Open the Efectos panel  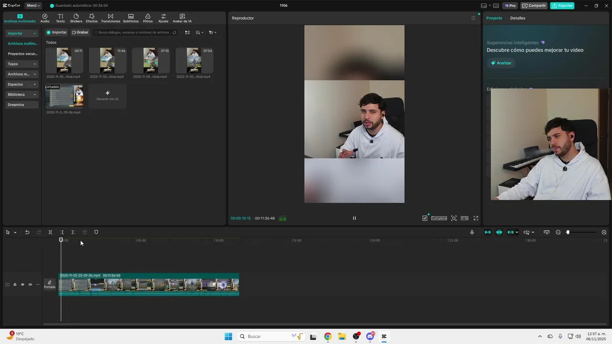(x=92, y=18)
